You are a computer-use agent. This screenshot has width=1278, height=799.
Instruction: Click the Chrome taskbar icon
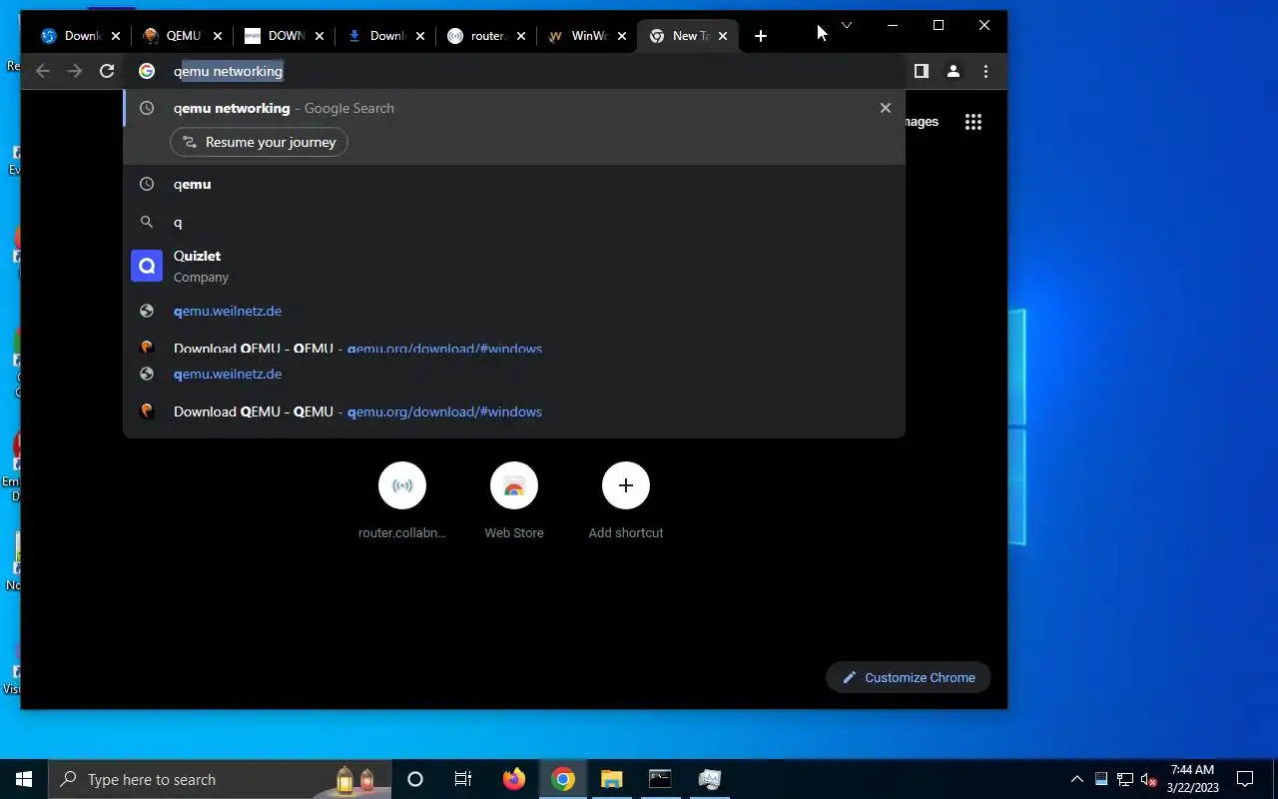563,779
